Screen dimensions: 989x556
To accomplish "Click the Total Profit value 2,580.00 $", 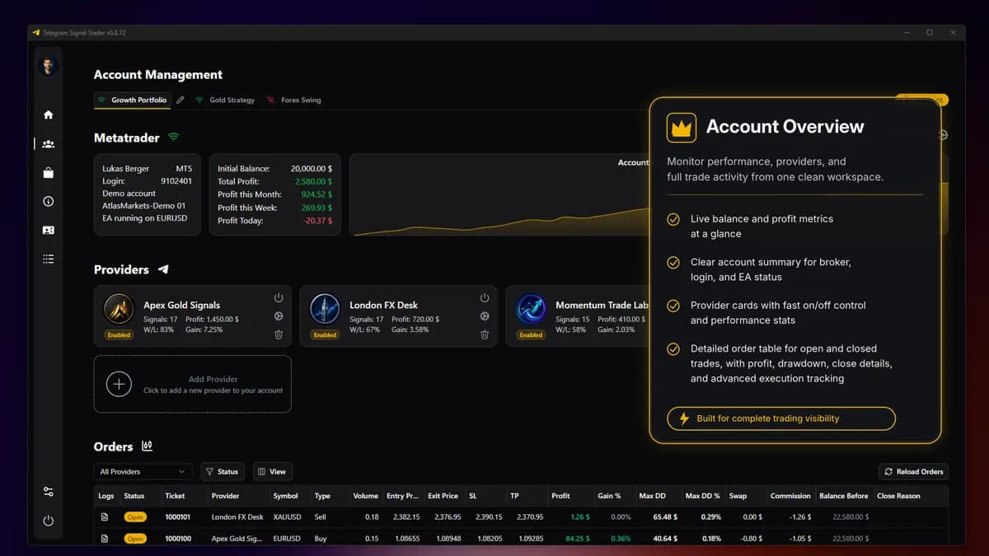I will click(x=315, y=181).
